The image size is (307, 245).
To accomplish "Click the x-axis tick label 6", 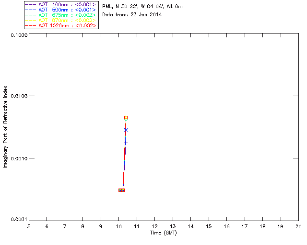I will tap(47, 226).
